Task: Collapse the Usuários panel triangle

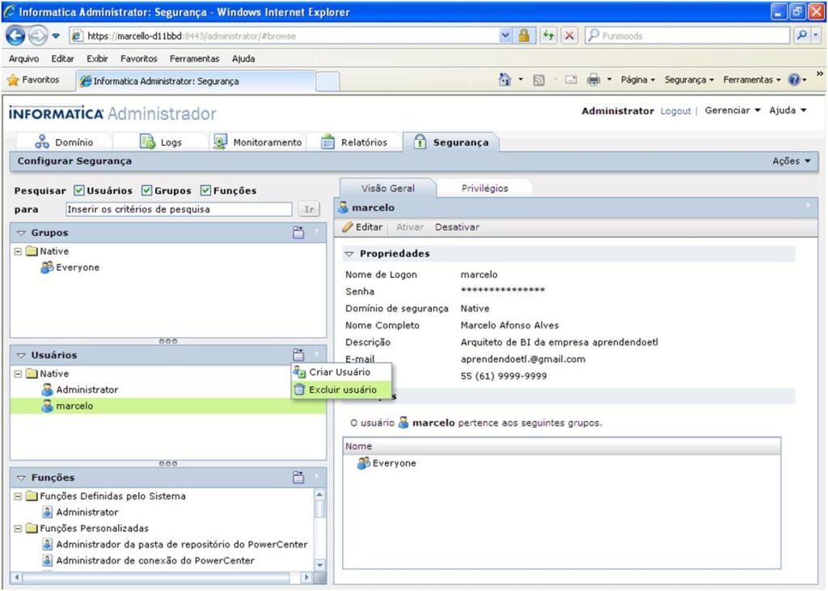Action: pos(21,356)
